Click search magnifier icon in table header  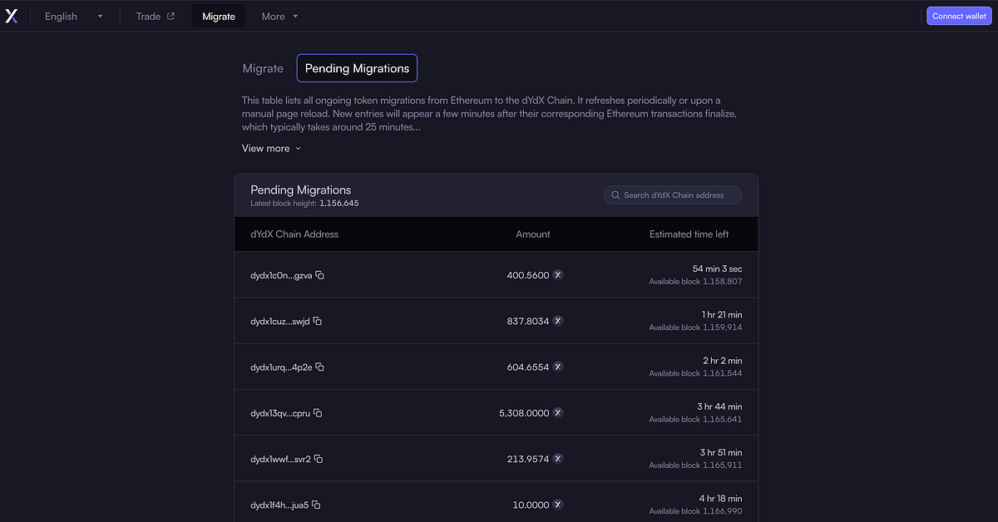tap(615, 195)
